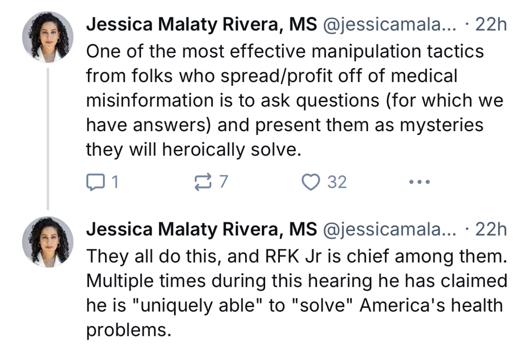The image size is (527, 345).
Task: Click the like count showing 32
Action: [x=337, y=182]
